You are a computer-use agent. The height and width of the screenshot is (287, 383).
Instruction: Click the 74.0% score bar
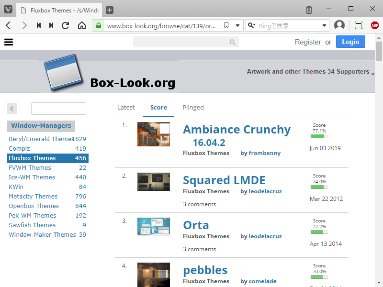point(319,187)
